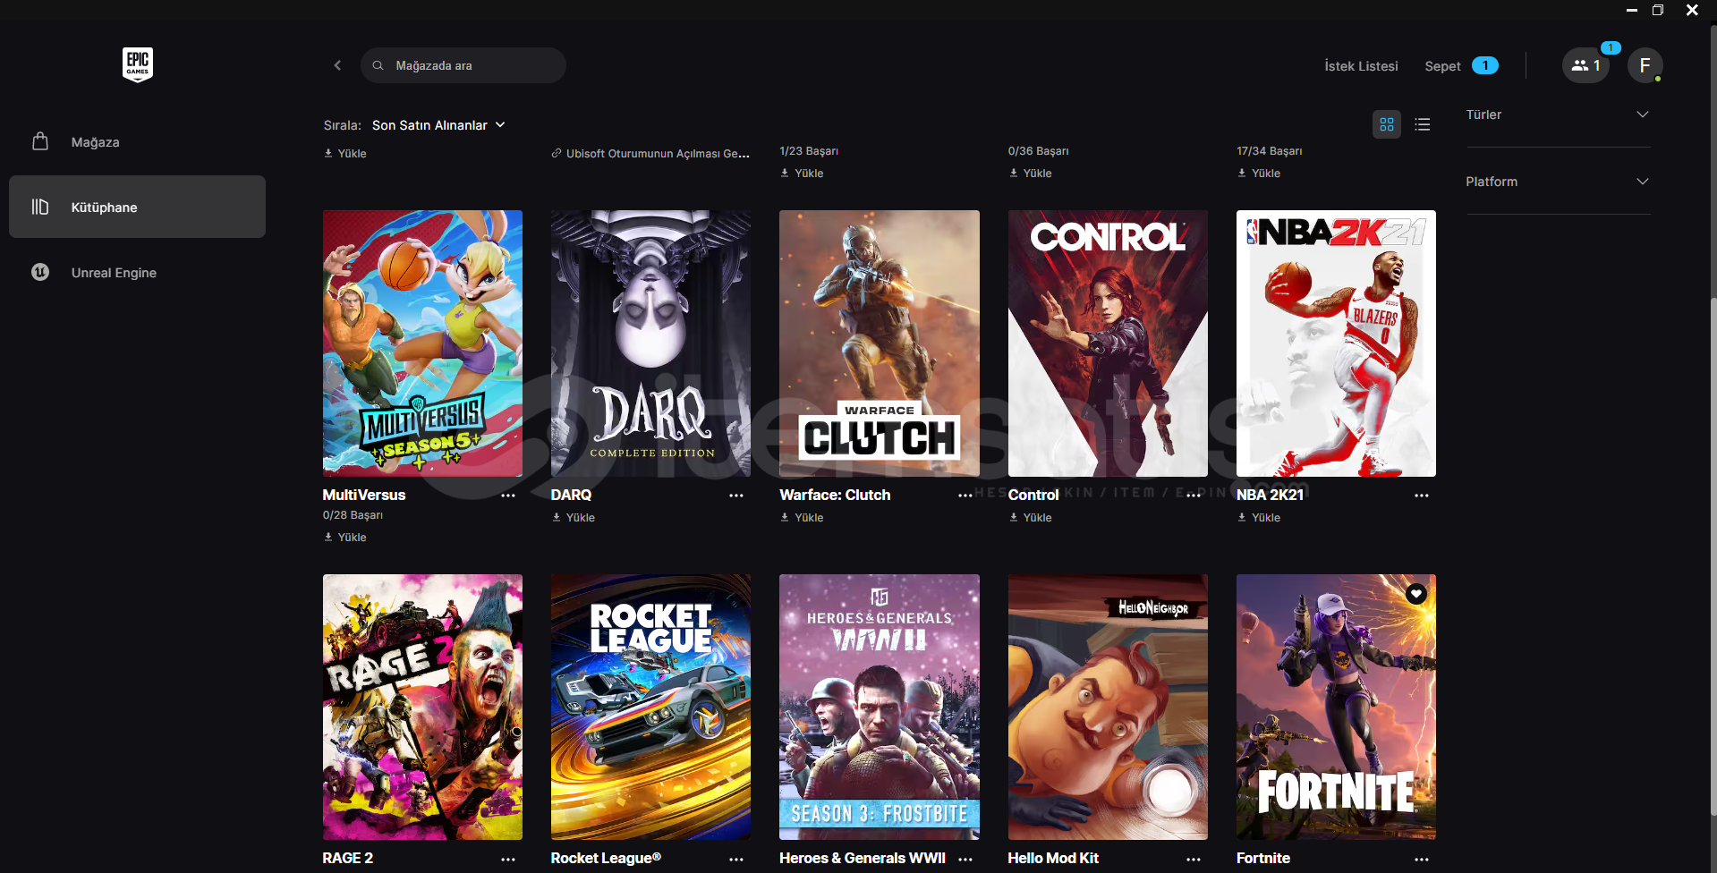Open the friends list icon
Image resolution: width=1717 pixels, height=873 pixels.
coord(1585,65)
